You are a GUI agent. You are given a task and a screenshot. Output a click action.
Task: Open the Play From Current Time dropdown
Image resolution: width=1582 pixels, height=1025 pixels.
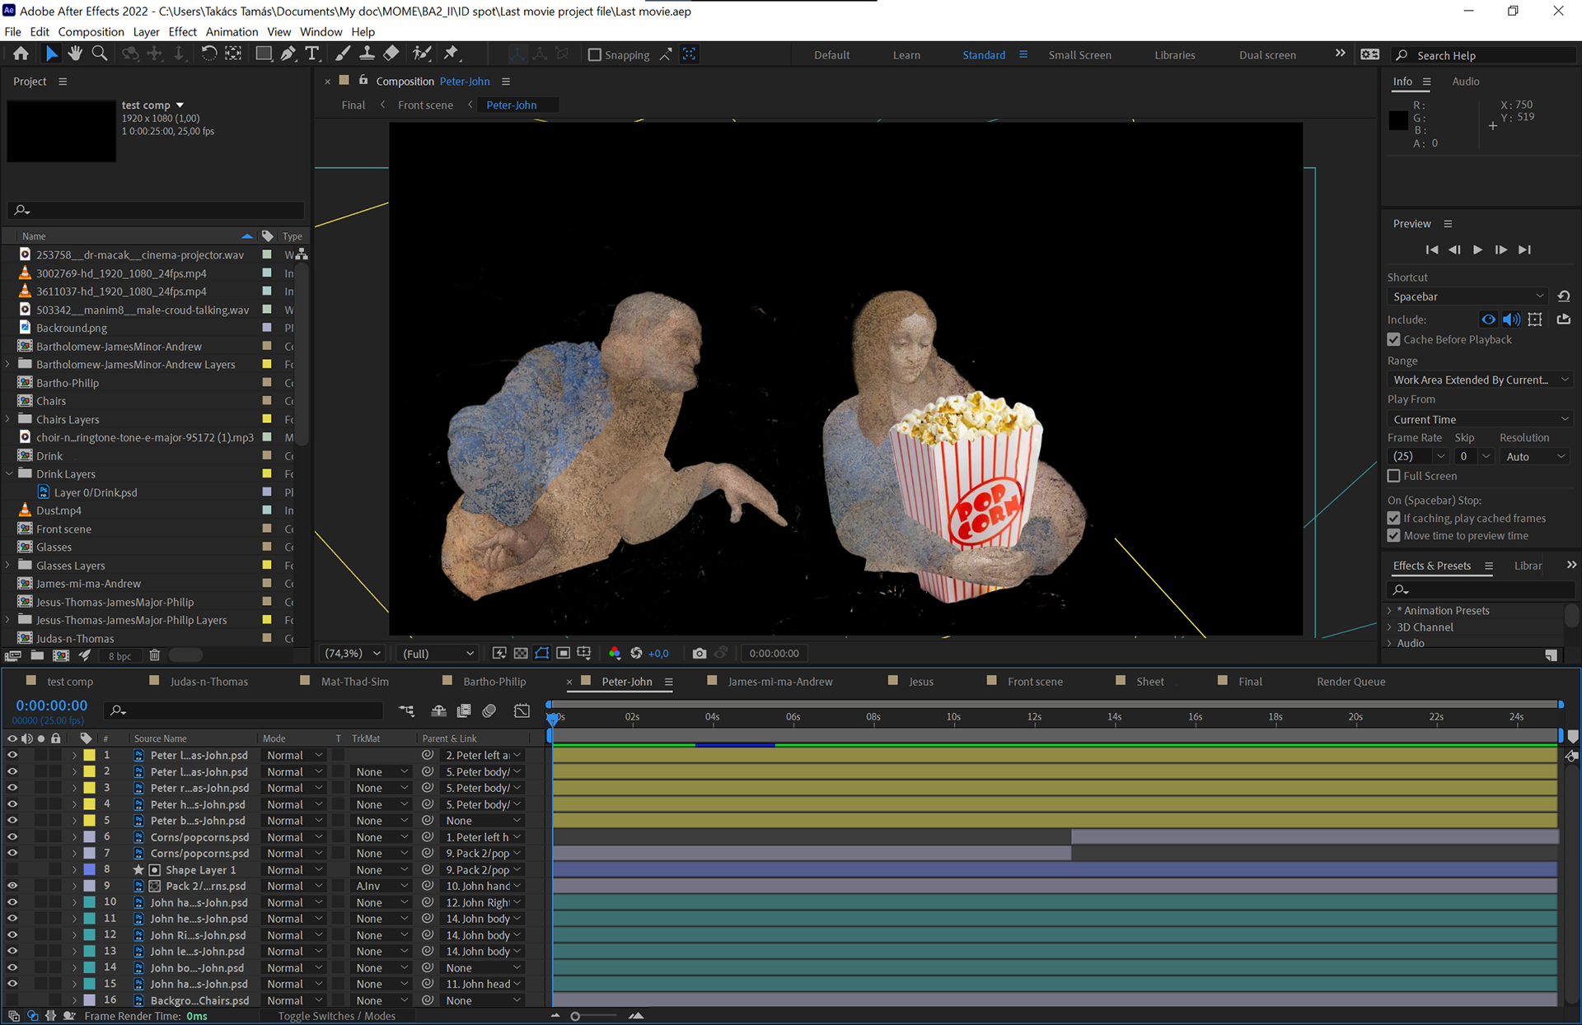pyautogui.click(x=1481, y=419)
